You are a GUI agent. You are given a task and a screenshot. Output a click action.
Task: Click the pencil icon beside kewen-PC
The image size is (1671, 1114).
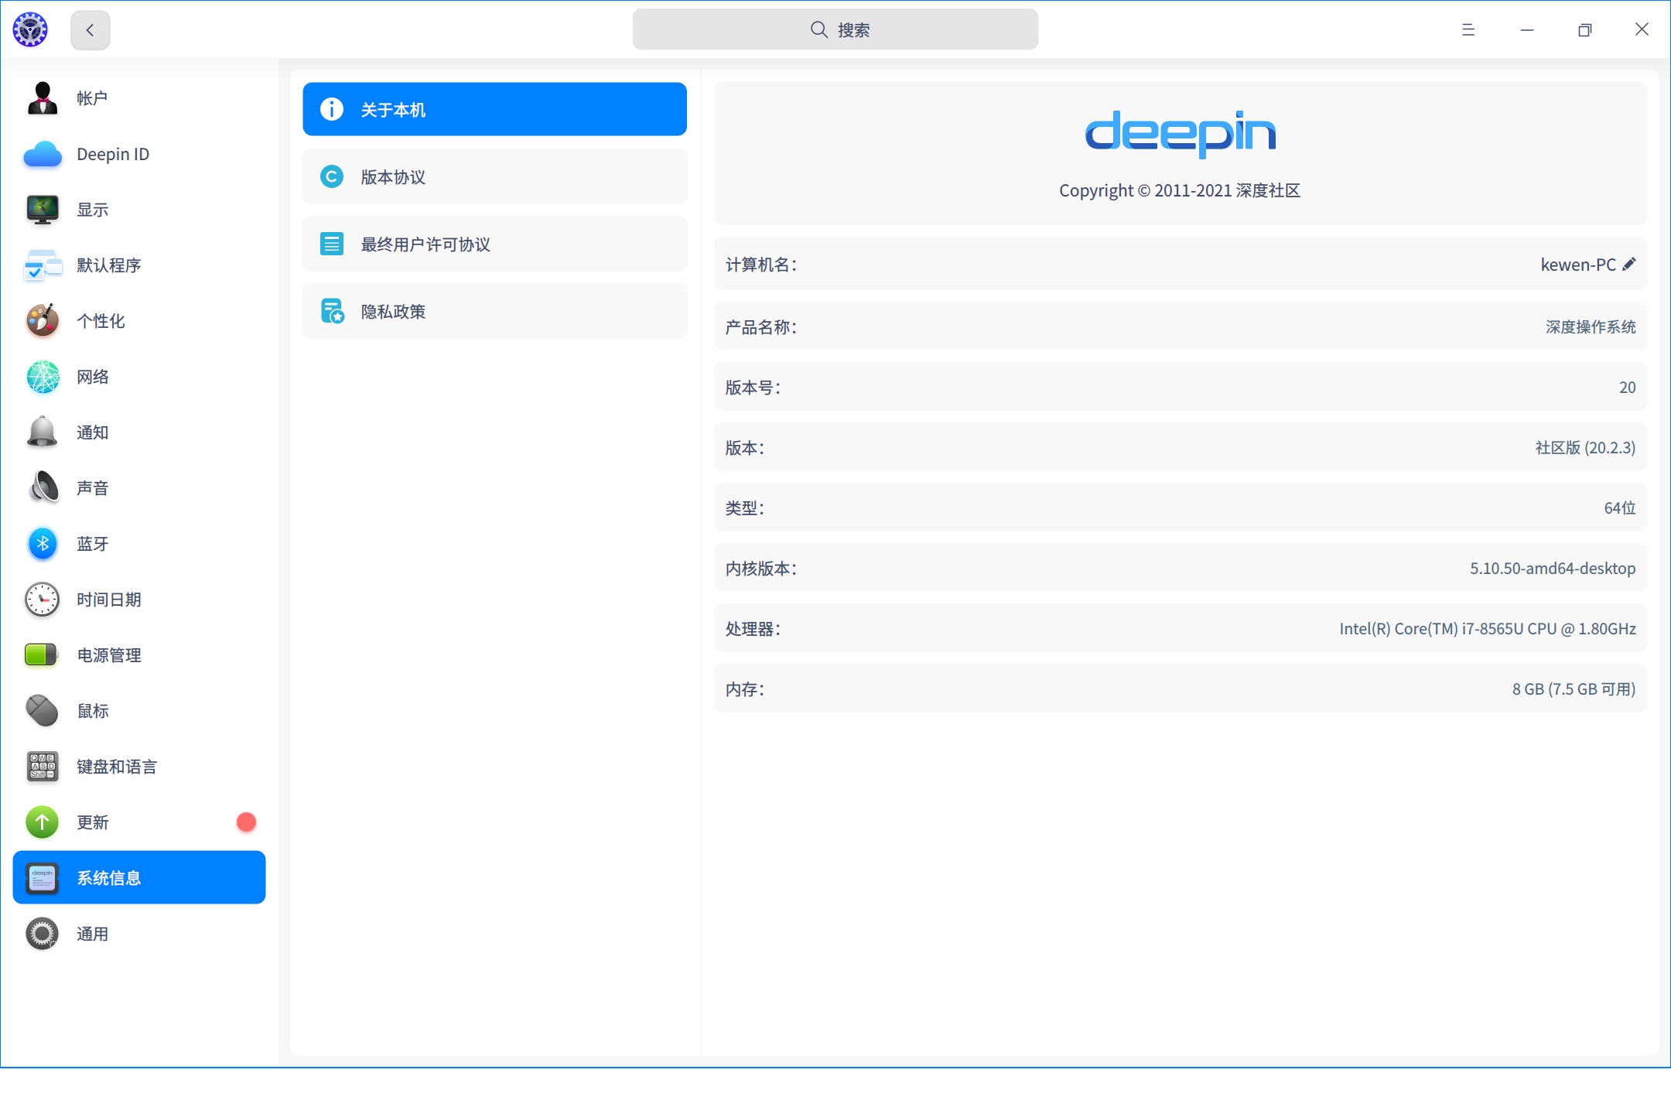click(1629, 265)
